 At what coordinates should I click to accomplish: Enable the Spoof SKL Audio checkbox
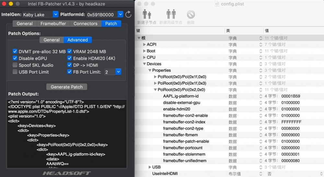[x=15, y=65]
